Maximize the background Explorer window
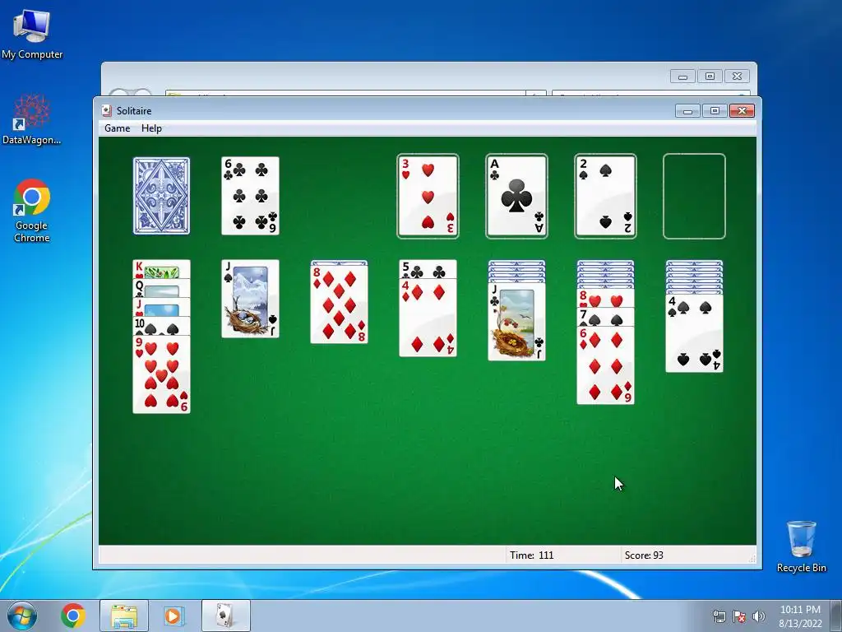The width and height of the screenshot is (842, 632). coord(710,77)
